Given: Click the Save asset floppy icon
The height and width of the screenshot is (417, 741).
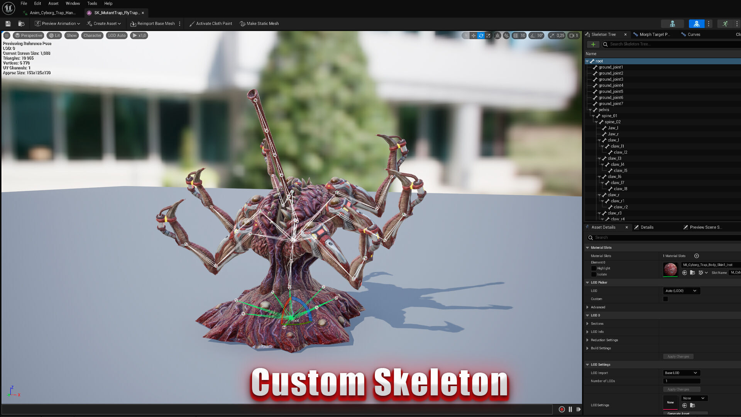Looking at the screenshot, I should (8, 24).
